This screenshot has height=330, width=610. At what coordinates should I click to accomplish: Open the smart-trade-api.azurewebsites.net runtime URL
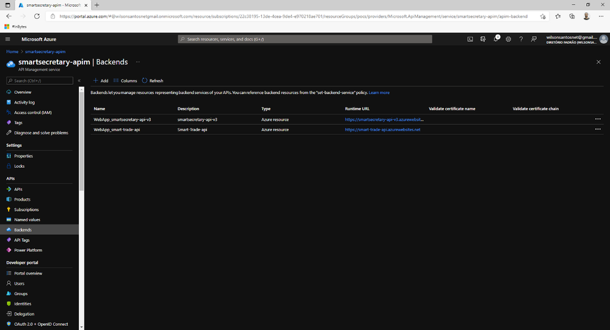click(x=382, y=129)
